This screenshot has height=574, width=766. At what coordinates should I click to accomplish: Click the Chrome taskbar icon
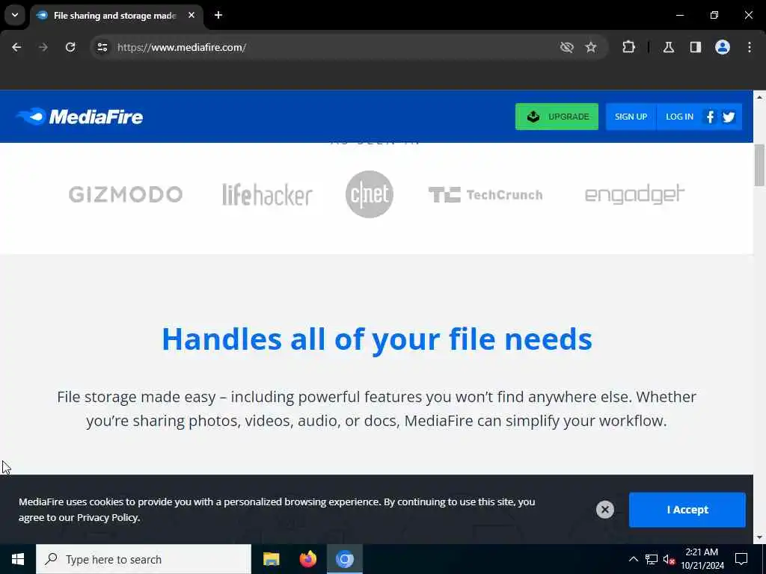[344, 559]
